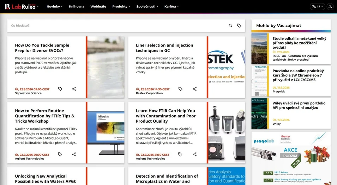Share the FTIR Tips & Tricks Workshop
337x185 pixels.
tap(74, 154)
